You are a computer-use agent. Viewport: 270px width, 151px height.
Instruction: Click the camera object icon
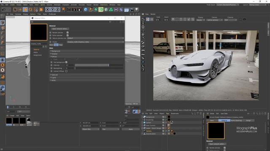(131, 10)
